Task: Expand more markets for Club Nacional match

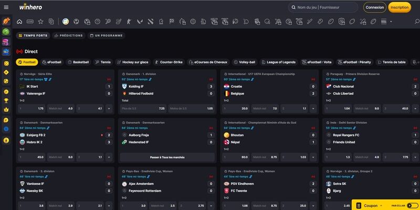Action: [x=415, y=109]
